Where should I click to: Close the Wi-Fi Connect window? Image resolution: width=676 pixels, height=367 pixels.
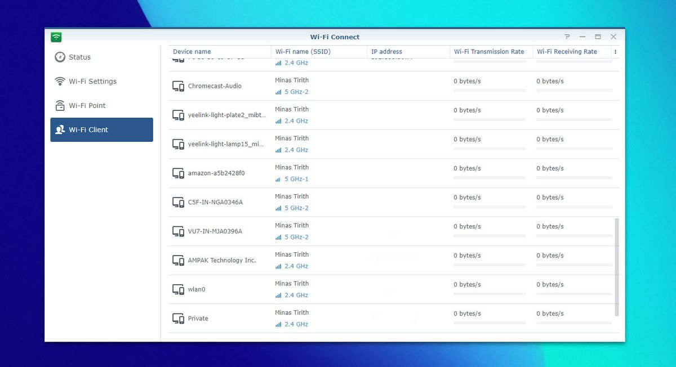pyautogui.click(x=613, y=37)
